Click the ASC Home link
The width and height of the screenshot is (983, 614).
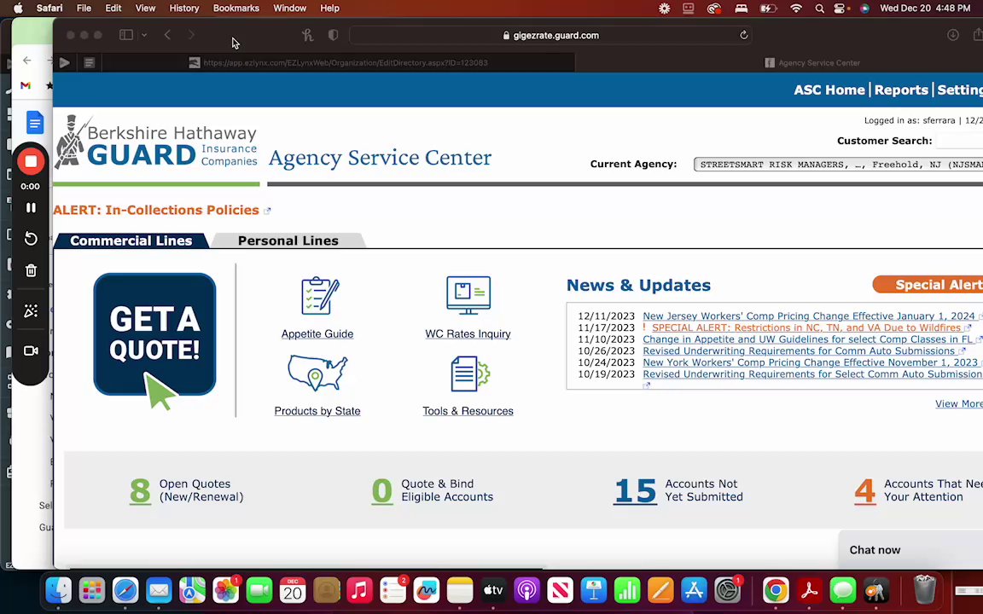(829, 90)
